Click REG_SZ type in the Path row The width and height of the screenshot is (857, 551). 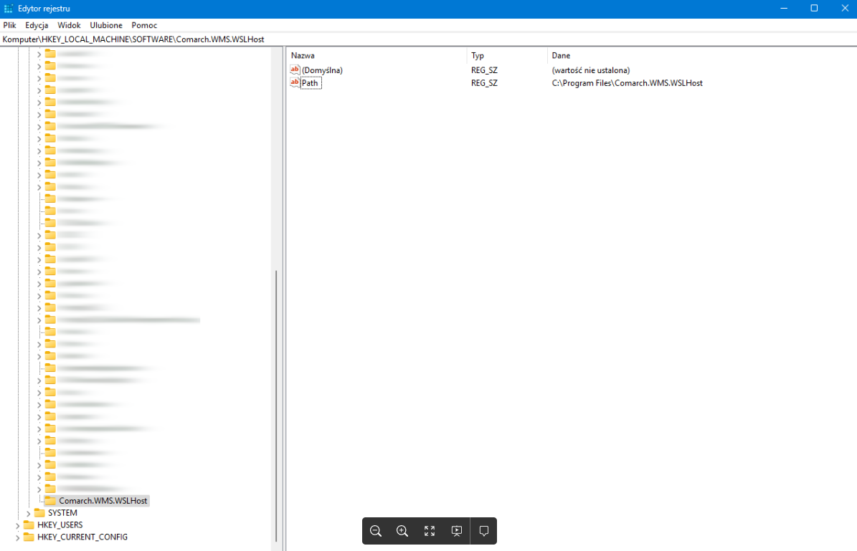[484, 83]
